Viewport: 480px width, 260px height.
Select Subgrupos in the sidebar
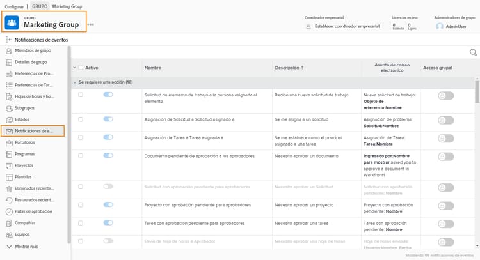[x=24, y=108]
